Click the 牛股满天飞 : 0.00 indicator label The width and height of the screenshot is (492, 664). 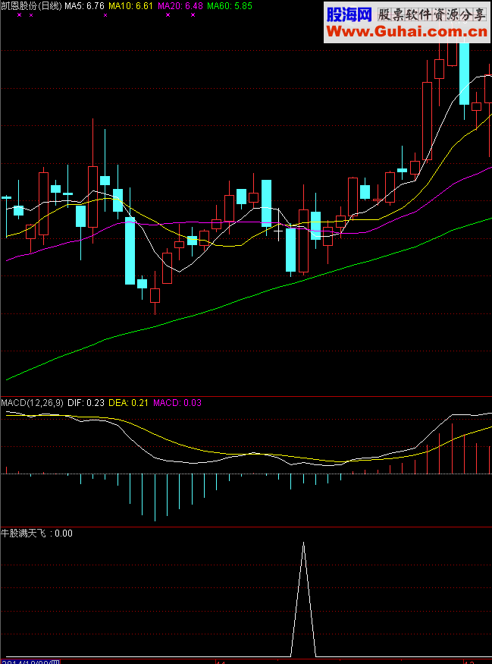[37, 533]
